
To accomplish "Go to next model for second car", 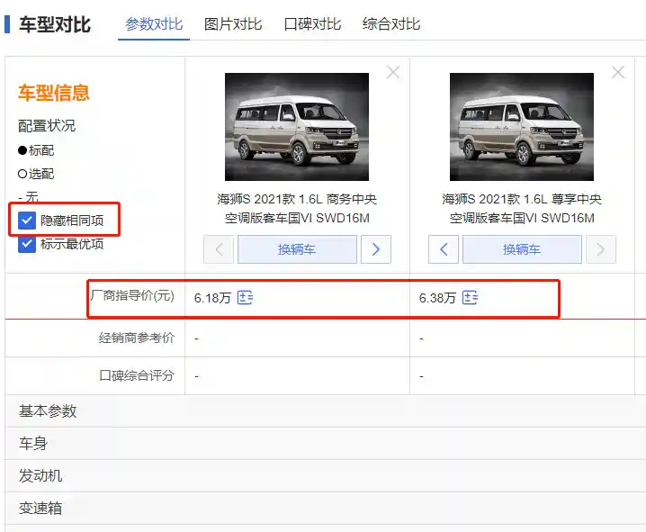I will pos(601,249).
